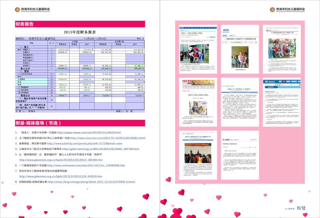
Task: Select the 附录-媒体报导（节选）section header
Action: coord(80,123)
